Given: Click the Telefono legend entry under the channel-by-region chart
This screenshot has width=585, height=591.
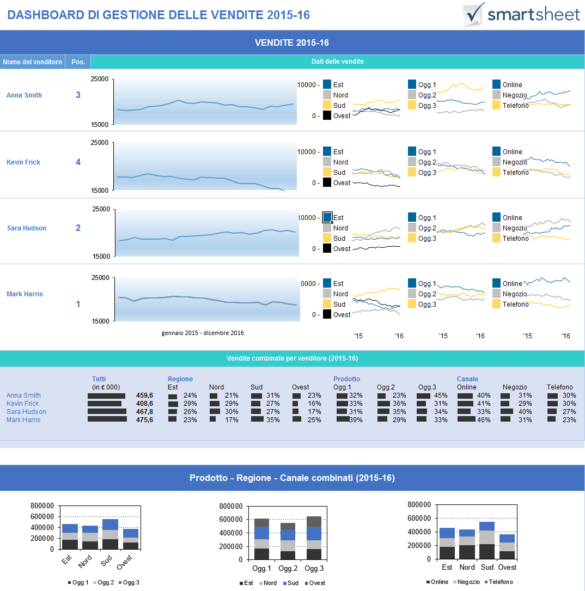Looking at the screenshot, I should 499,582.
